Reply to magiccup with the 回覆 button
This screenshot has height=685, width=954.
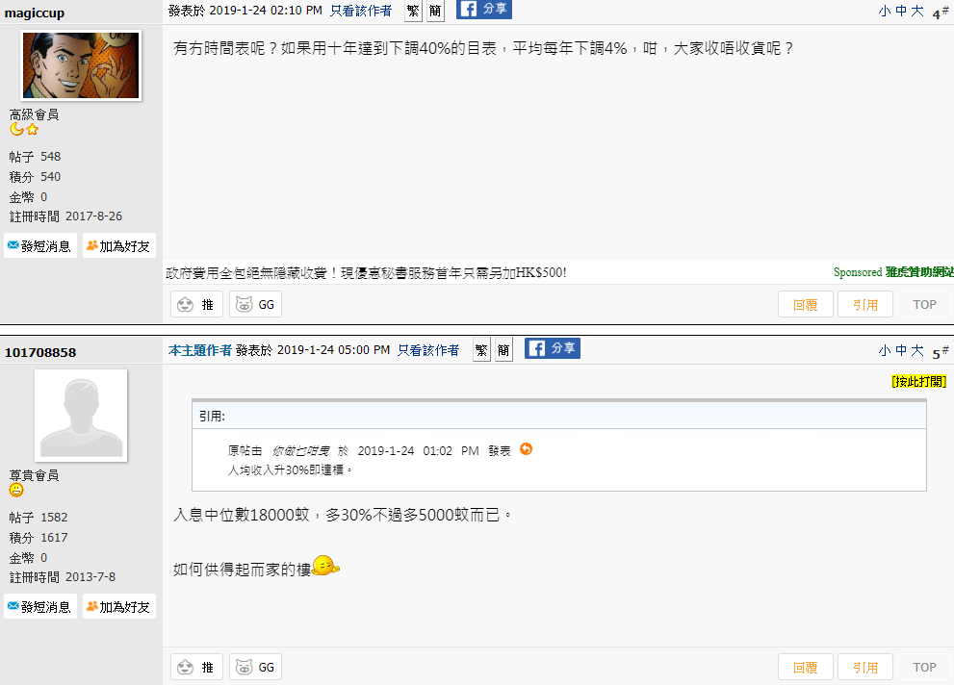click(x=806, y=305)
